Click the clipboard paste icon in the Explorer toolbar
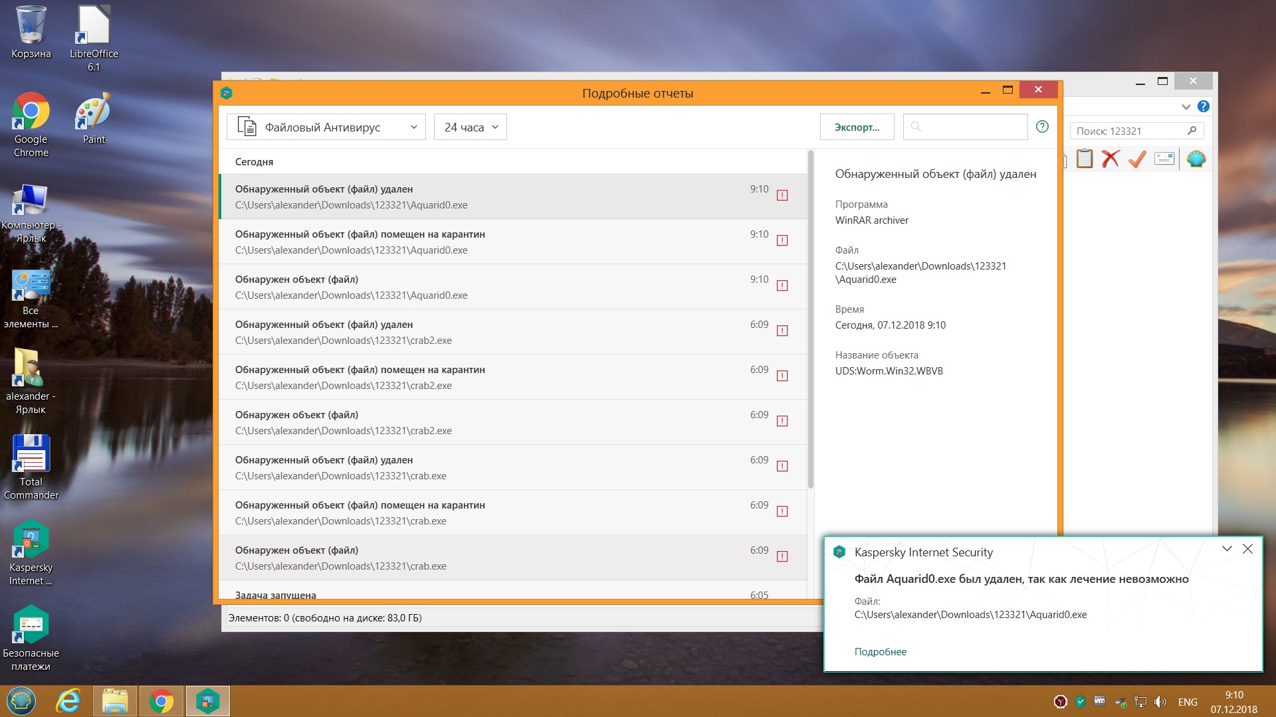Viewport: 1276px width, 717px height. click(1085, 159)
